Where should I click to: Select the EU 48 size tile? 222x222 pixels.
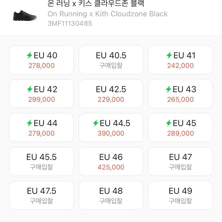pyautogui.click(x=111, y=195)
